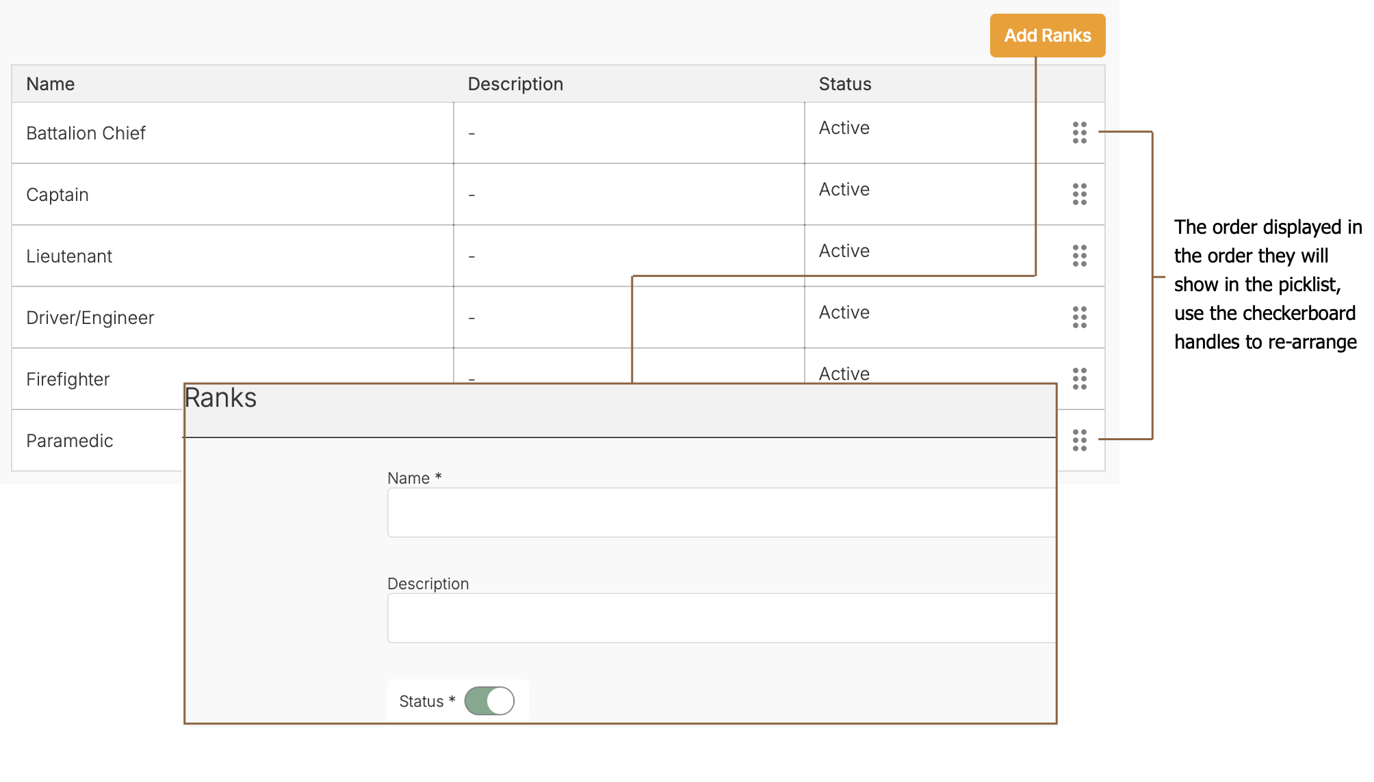Click the Active status for Captain

point(844,189)
